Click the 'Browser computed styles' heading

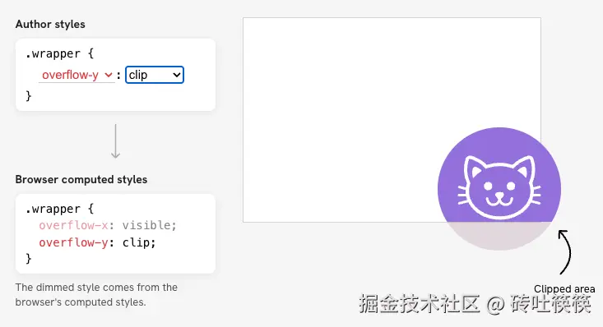(x=81, y=179)
